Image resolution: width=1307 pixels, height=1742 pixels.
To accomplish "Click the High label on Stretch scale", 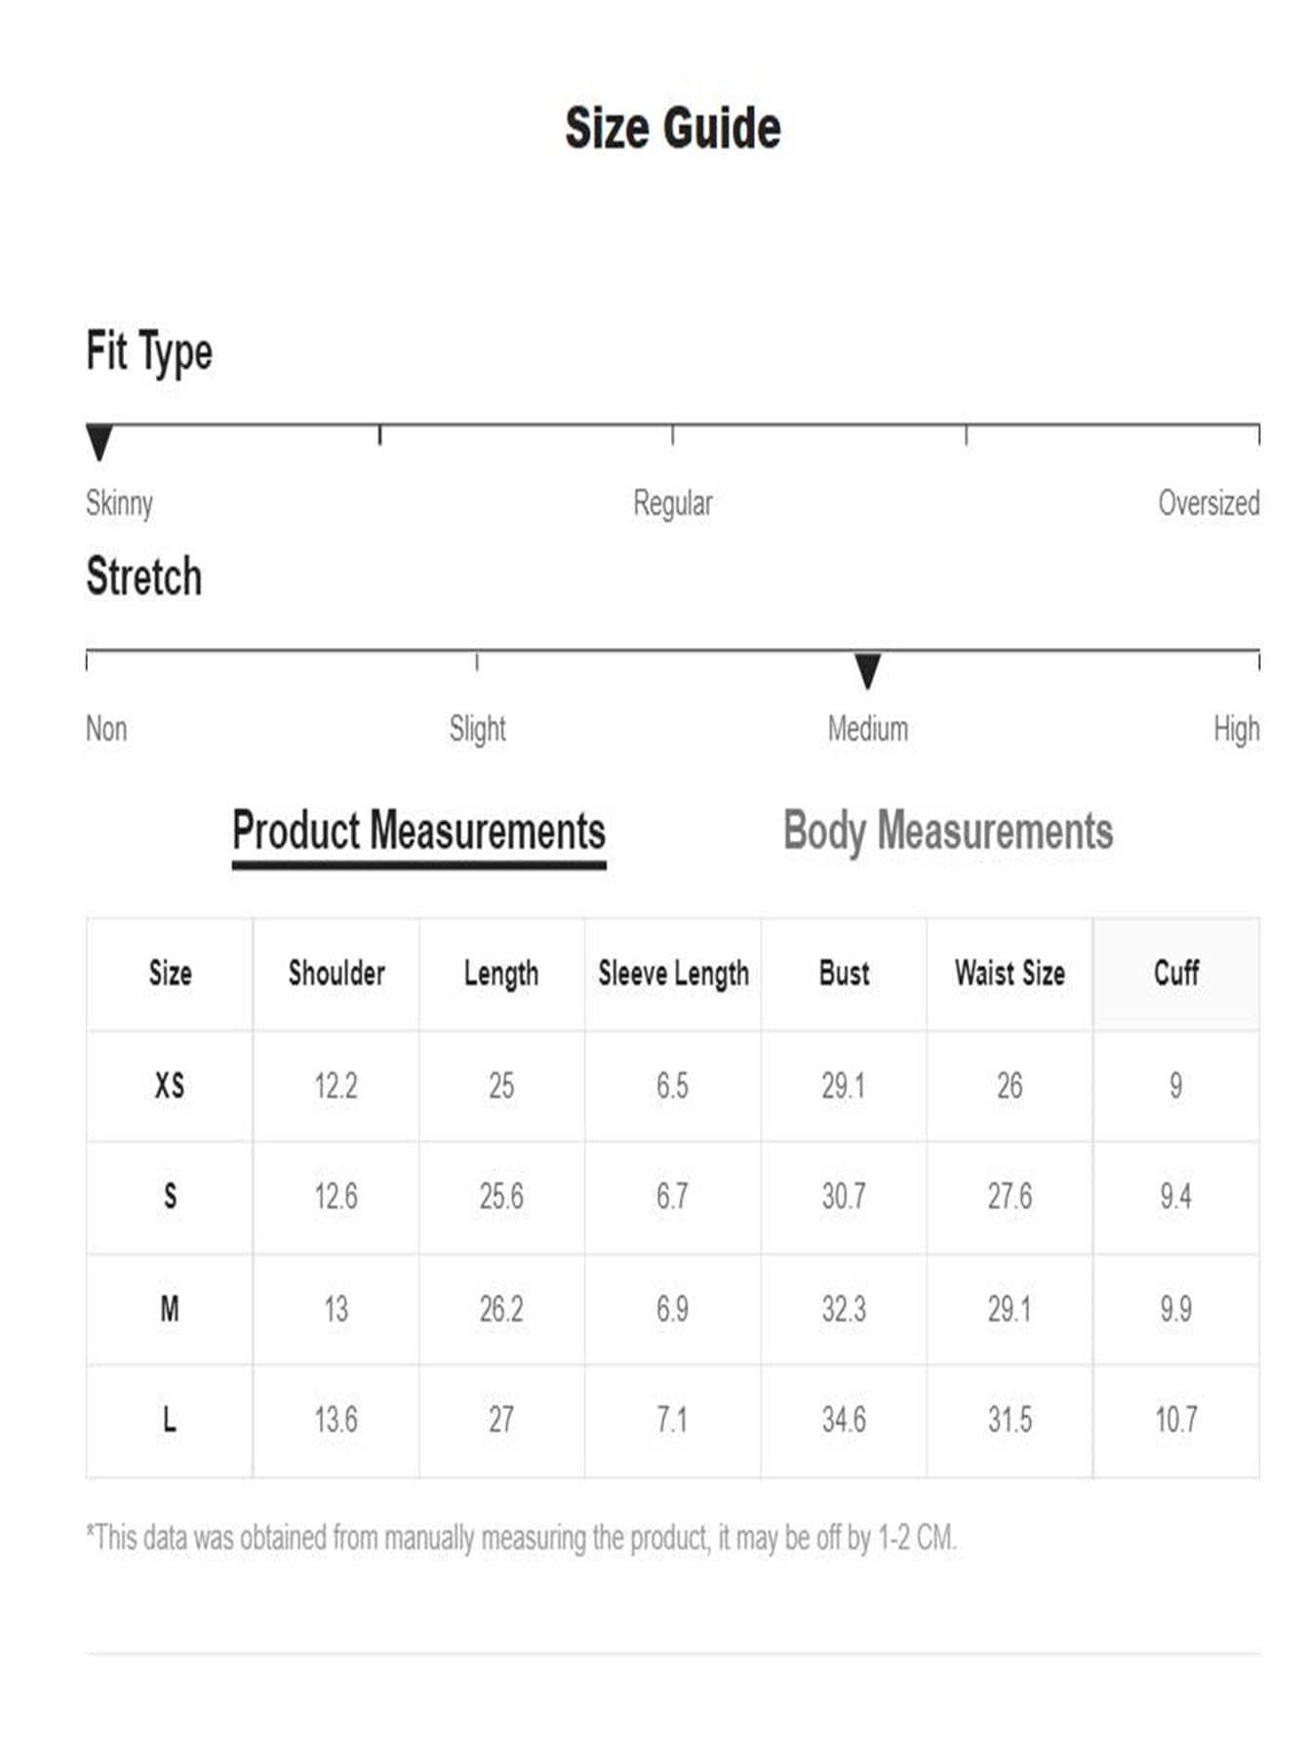I will pyautogui.click(x=1236, y=729).
